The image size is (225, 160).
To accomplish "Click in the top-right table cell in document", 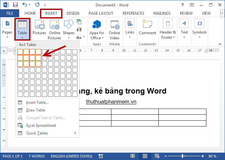I will pyautogui.click(x=182, y=111).
